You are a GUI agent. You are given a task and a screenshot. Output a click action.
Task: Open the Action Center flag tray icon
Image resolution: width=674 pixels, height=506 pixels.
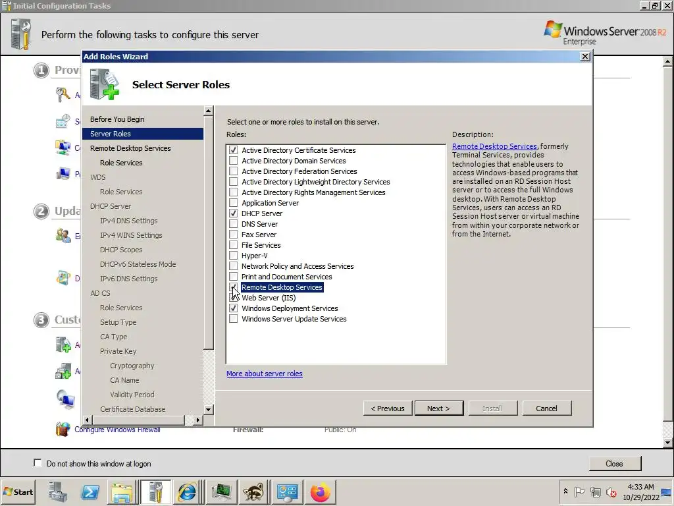[x=579, y=492]
